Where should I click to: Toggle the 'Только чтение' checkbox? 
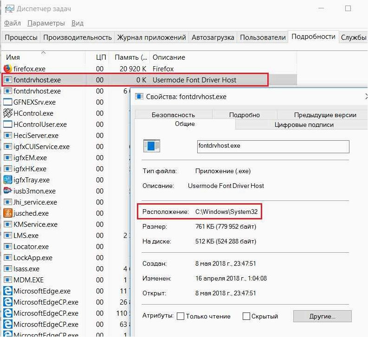(180, 316)
